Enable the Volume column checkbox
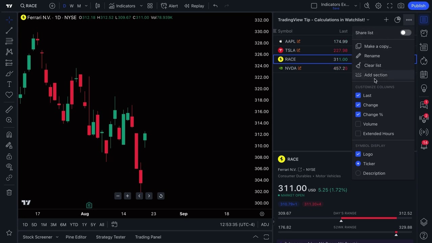Image resolution: width=432 pixels, height=243 pixels. [358, 124]
